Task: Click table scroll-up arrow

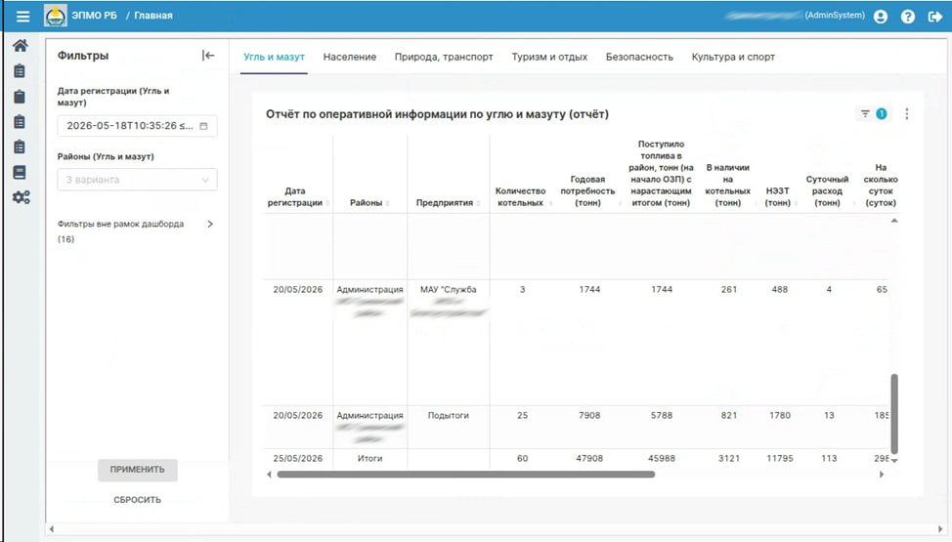Action: pyautogui.click(x=893, y=221)
